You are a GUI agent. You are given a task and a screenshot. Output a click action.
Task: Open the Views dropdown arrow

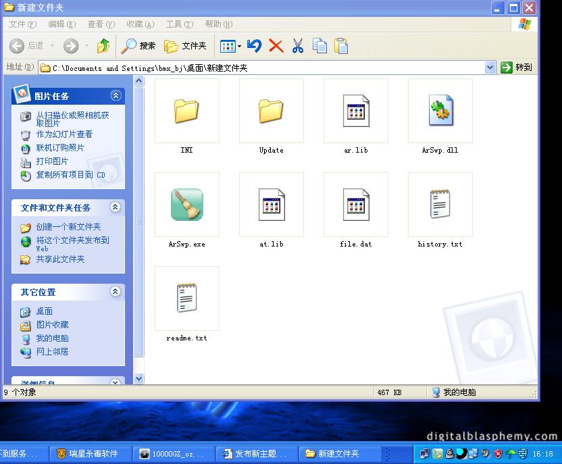(239, 46)
